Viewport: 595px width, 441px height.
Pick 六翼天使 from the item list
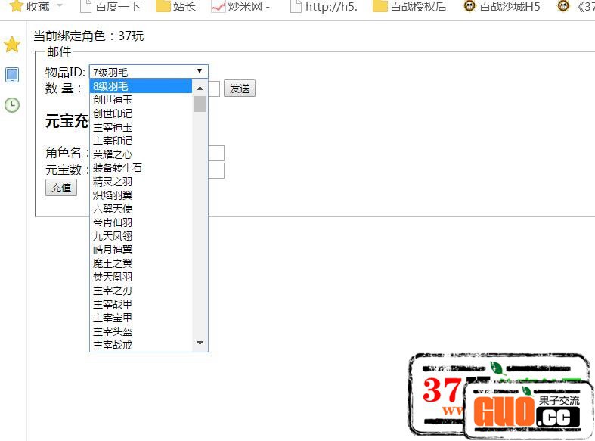(x=141, y=209)
